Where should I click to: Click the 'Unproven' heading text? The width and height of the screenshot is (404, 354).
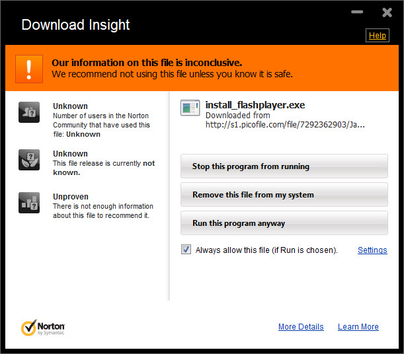pyautogui.click(x=71, y=197)
